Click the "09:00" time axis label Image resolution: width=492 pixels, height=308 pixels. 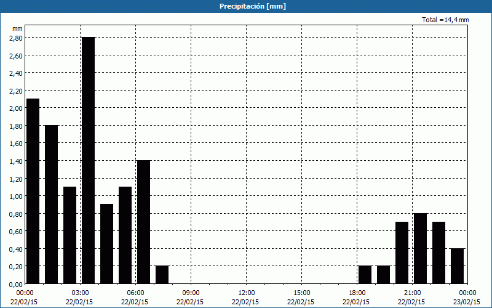[x=191, y=293]
